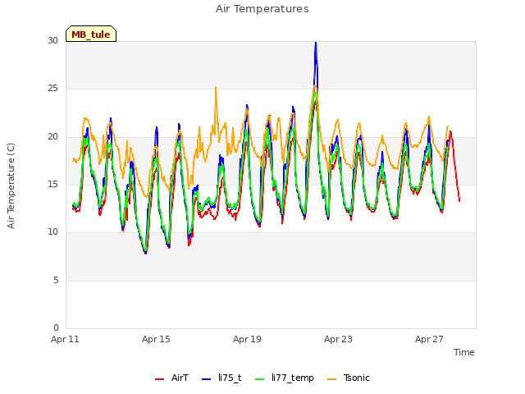Click the 20 y-axis tick label

click(x=52, y=136)
